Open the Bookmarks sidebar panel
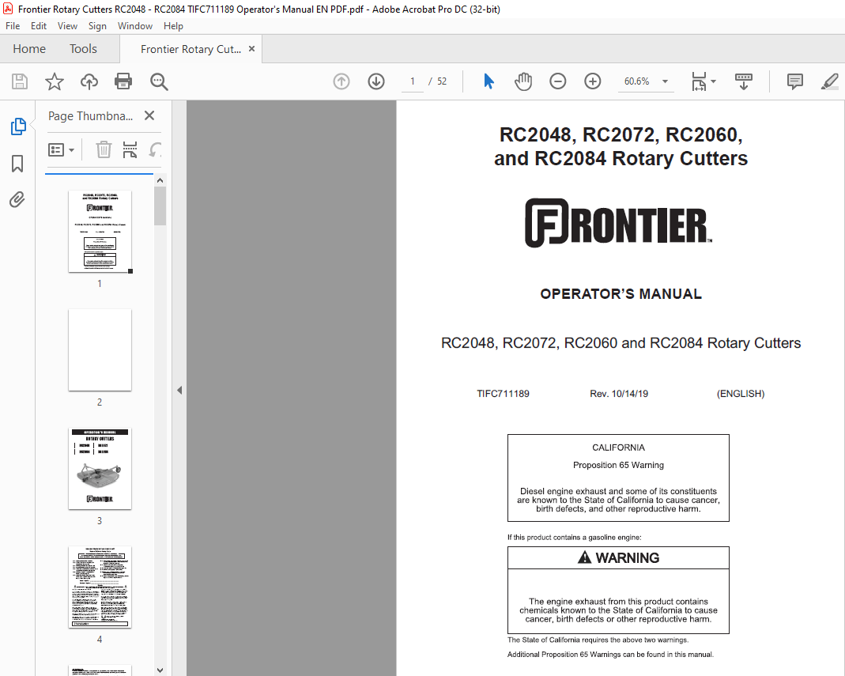The height and width of the screenshot is (676, 845). pos(17,164)
